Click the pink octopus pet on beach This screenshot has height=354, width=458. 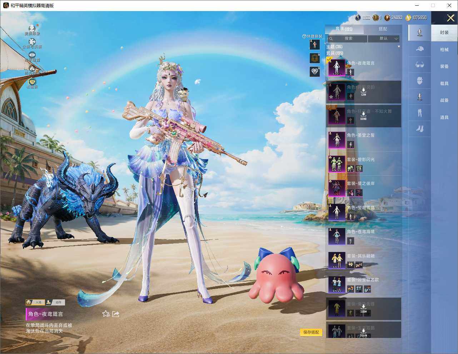(x=276, y=276)
